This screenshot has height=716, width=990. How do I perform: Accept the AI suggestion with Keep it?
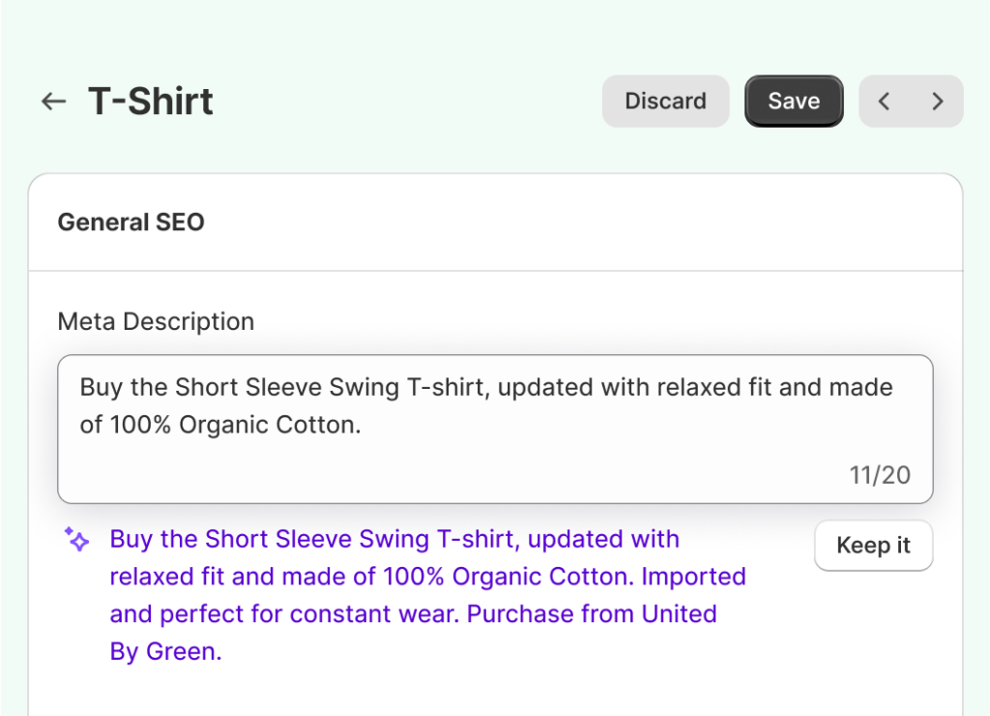[873, 546]
